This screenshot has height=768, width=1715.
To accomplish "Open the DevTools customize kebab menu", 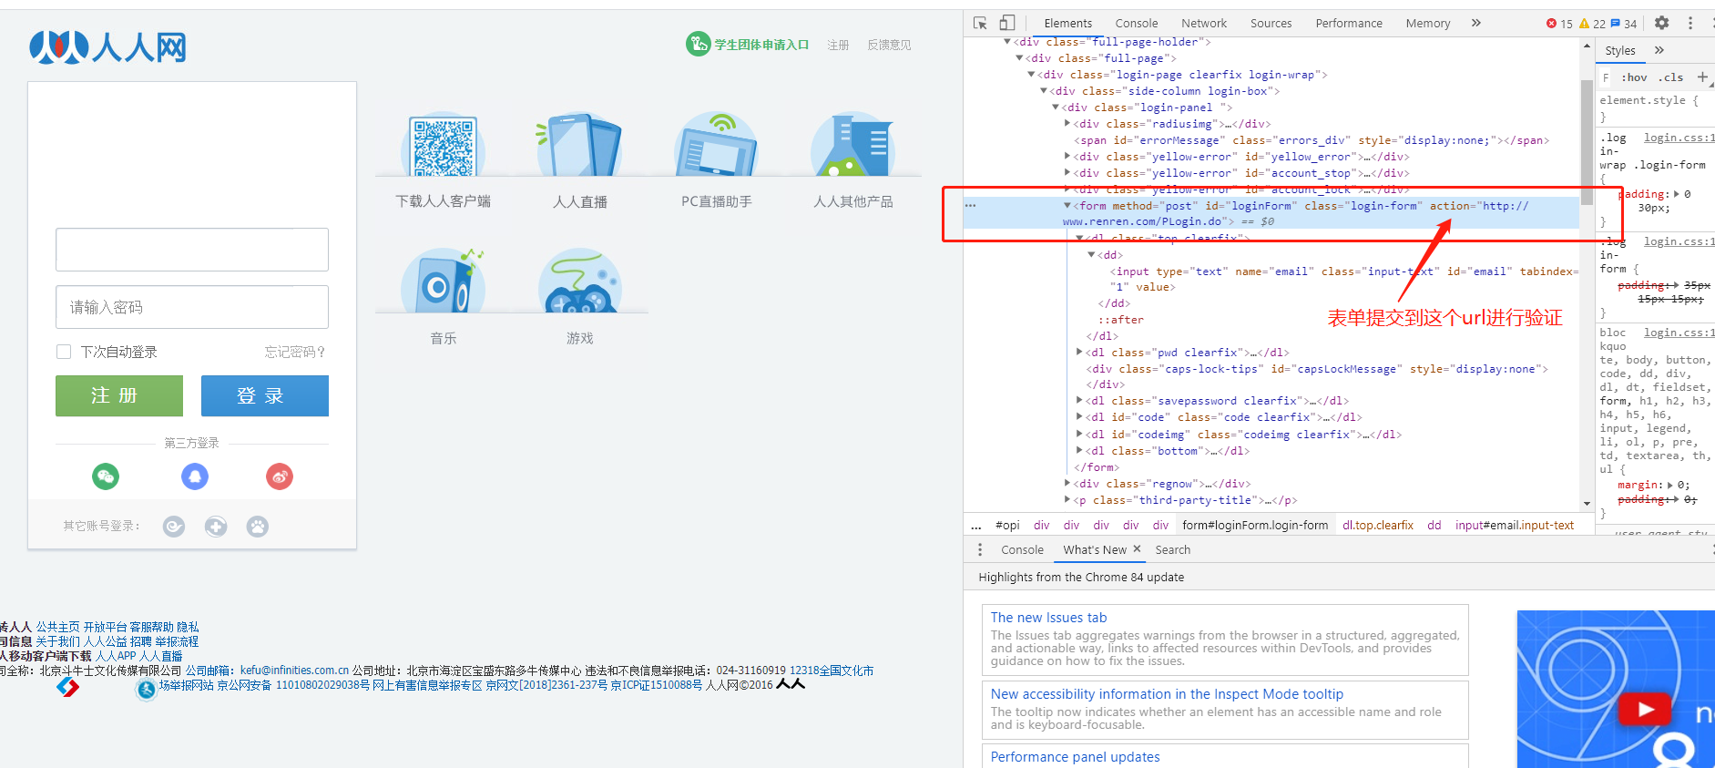I will (x=1690, y=23).
